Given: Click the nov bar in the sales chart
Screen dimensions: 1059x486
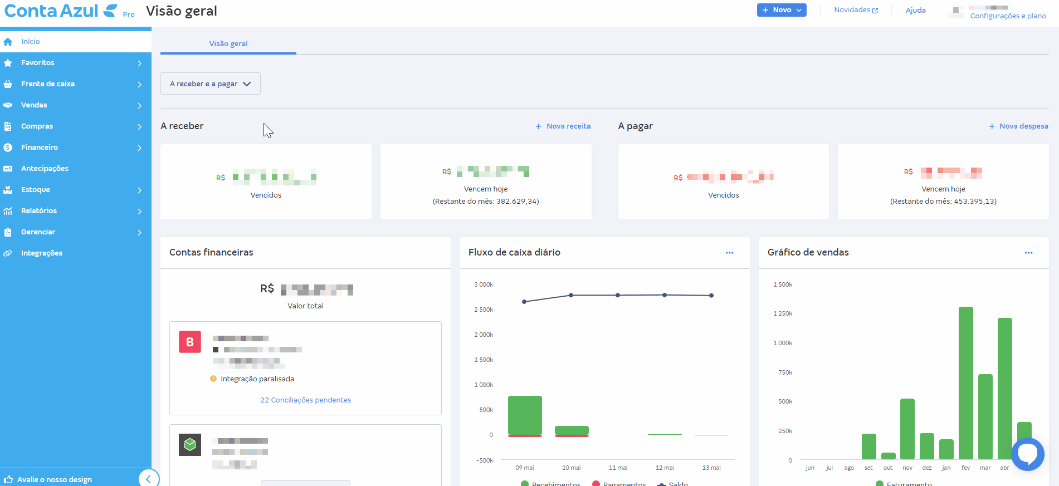Looking at the screenshot, I should [x=907, y=429].
